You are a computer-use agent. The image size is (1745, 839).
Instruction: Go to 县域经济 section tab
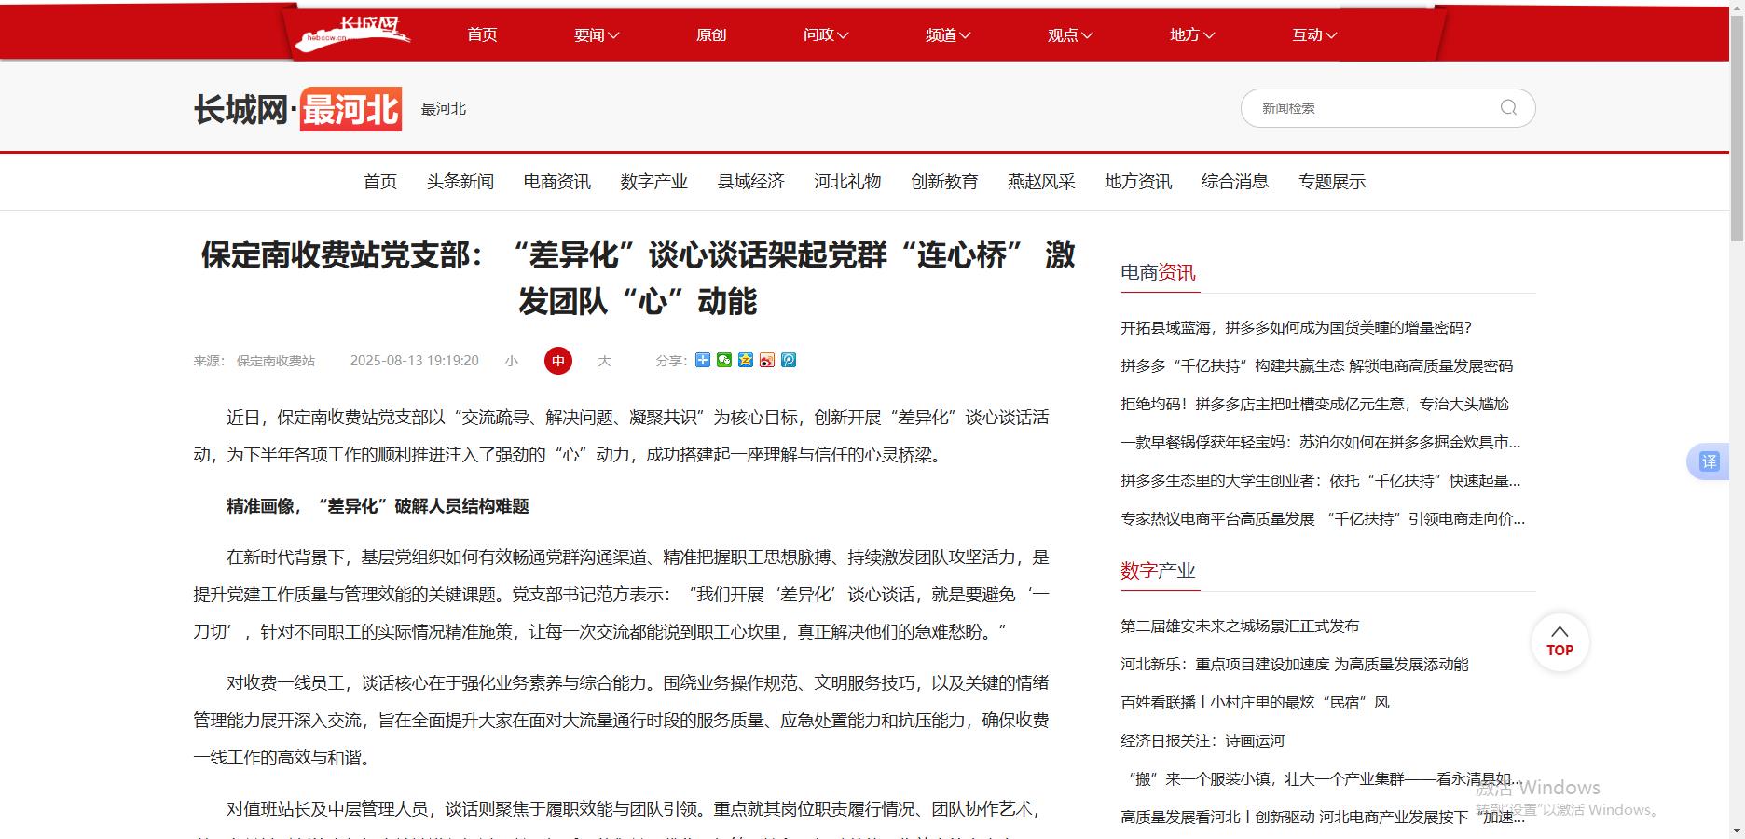(750, 182)
